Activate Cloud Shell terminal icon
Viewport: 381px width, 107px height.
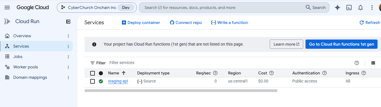(349, 8)
